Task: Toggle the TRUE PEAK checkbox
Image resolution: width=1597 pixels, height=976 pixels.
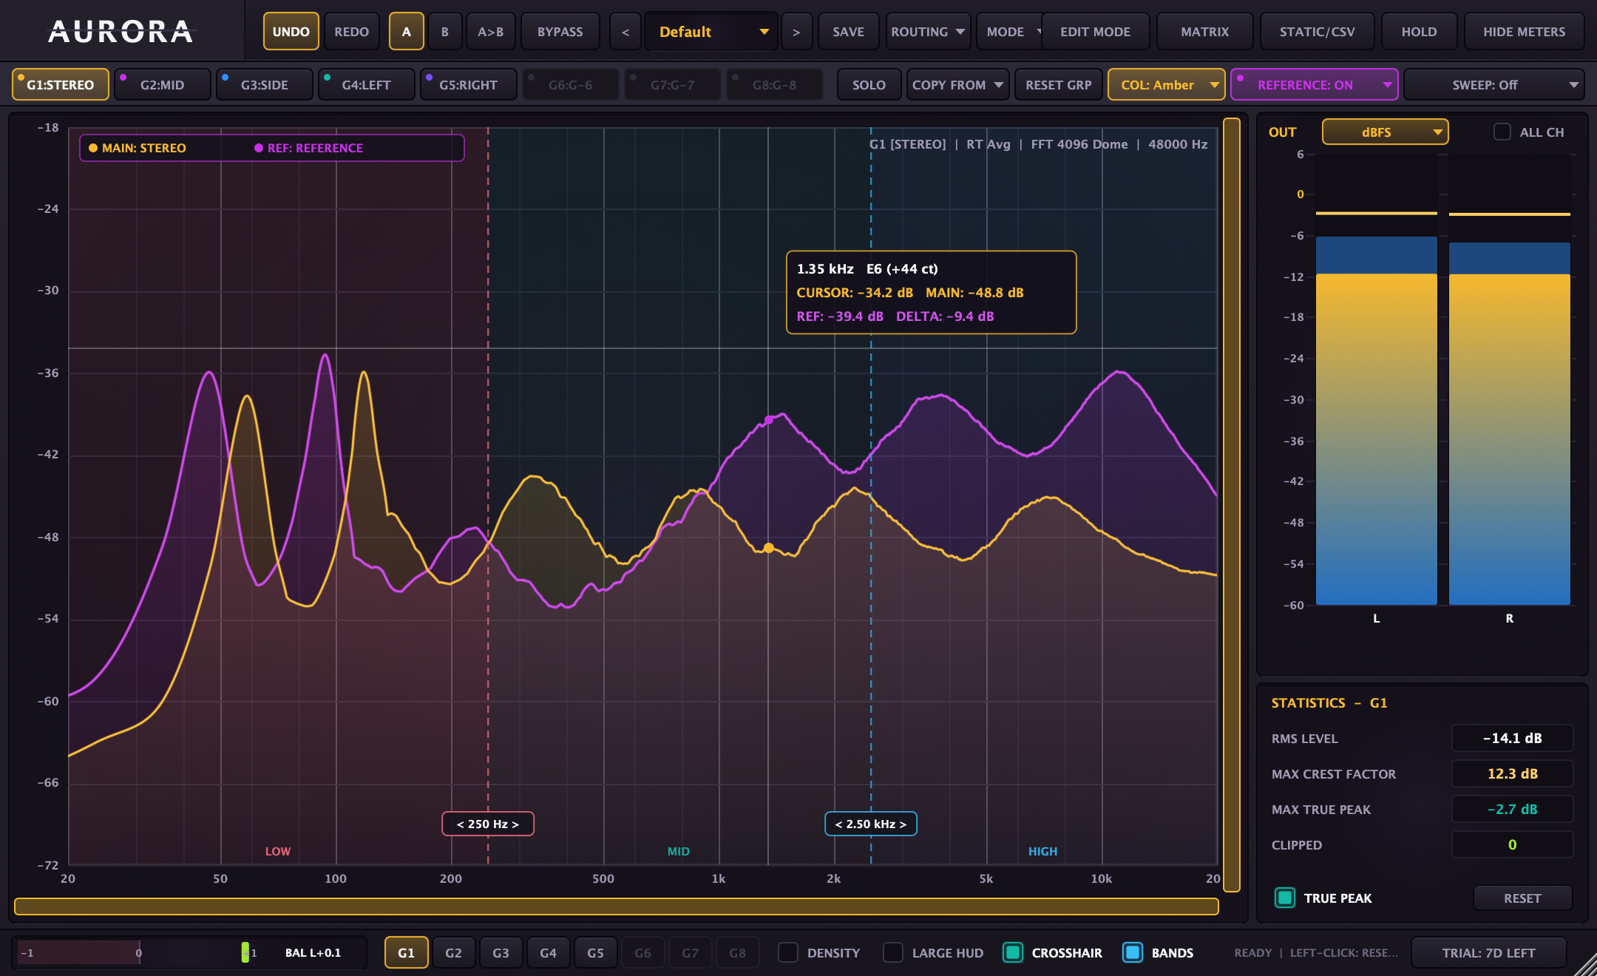Action: pyautogui.click(x=1285, y=898)
